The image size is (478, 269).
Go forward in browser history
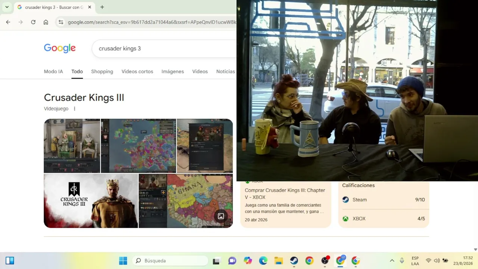(21, 22)
